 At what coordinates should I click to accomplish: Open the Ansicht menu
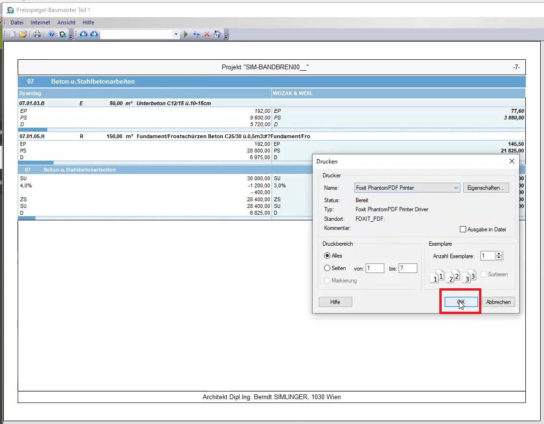tap(66, 22)
